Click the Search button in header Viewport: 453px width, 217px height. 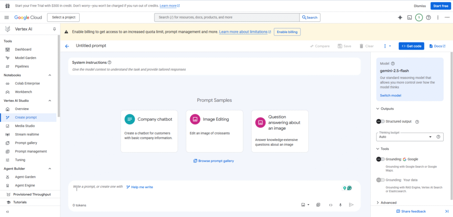pos(310,17)
